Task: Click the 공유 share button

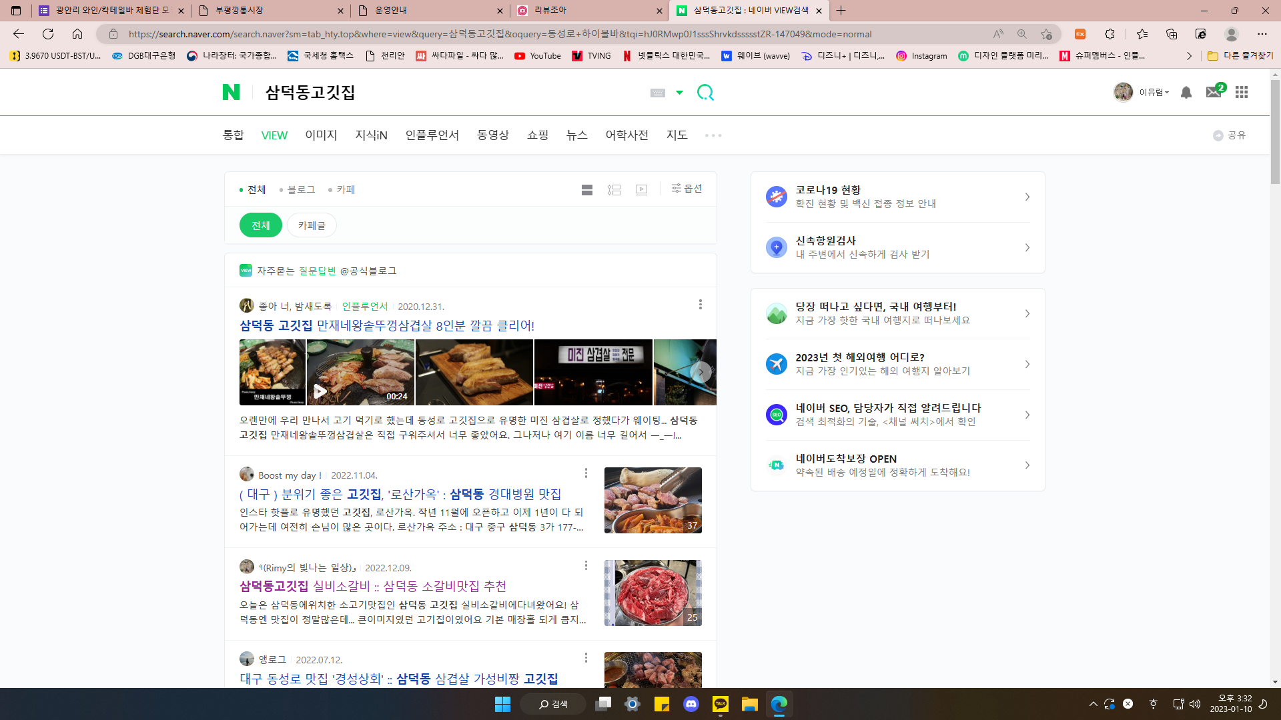Action: (1229, 135)
